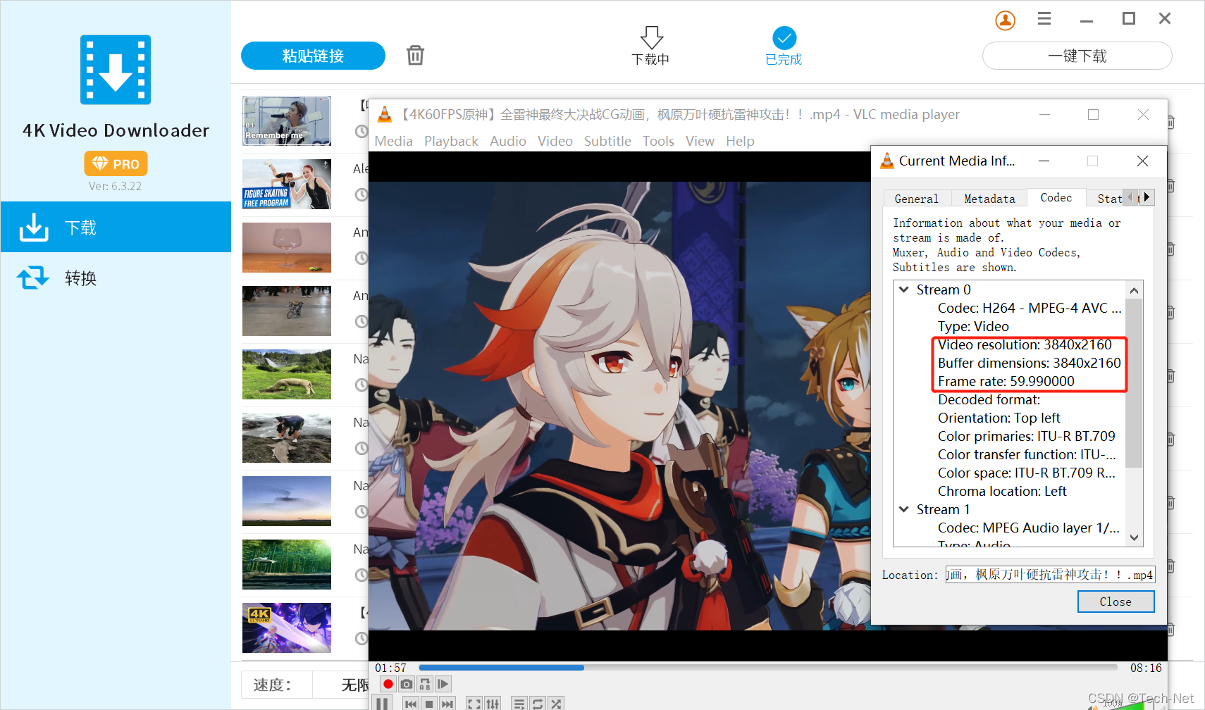Image resolution: width=1205 pixels, height=710 pixels.
Task: Click the Location path field
Action: [x=1050, y=575]
